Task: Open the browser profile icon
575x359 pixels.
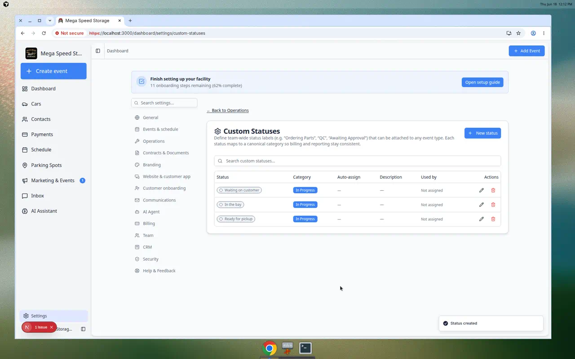Action: (x=533, y=33)
